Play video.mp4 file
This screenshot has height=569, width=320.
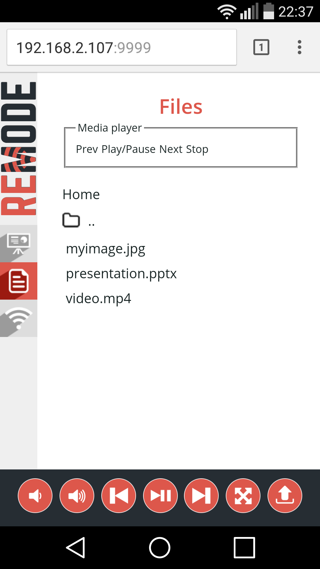pos(98,299)
